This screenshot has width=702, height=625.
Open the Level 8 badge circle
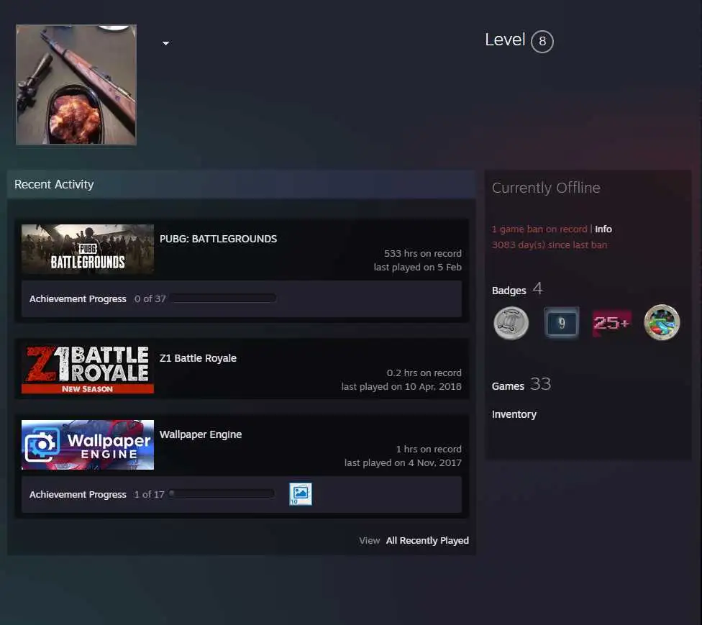pos(542,42)
